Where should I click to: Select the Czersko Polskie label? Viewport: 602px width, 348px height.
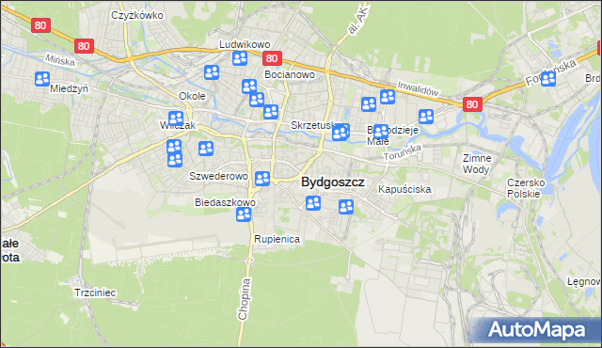pyautogui.click(x=526, y=188)
